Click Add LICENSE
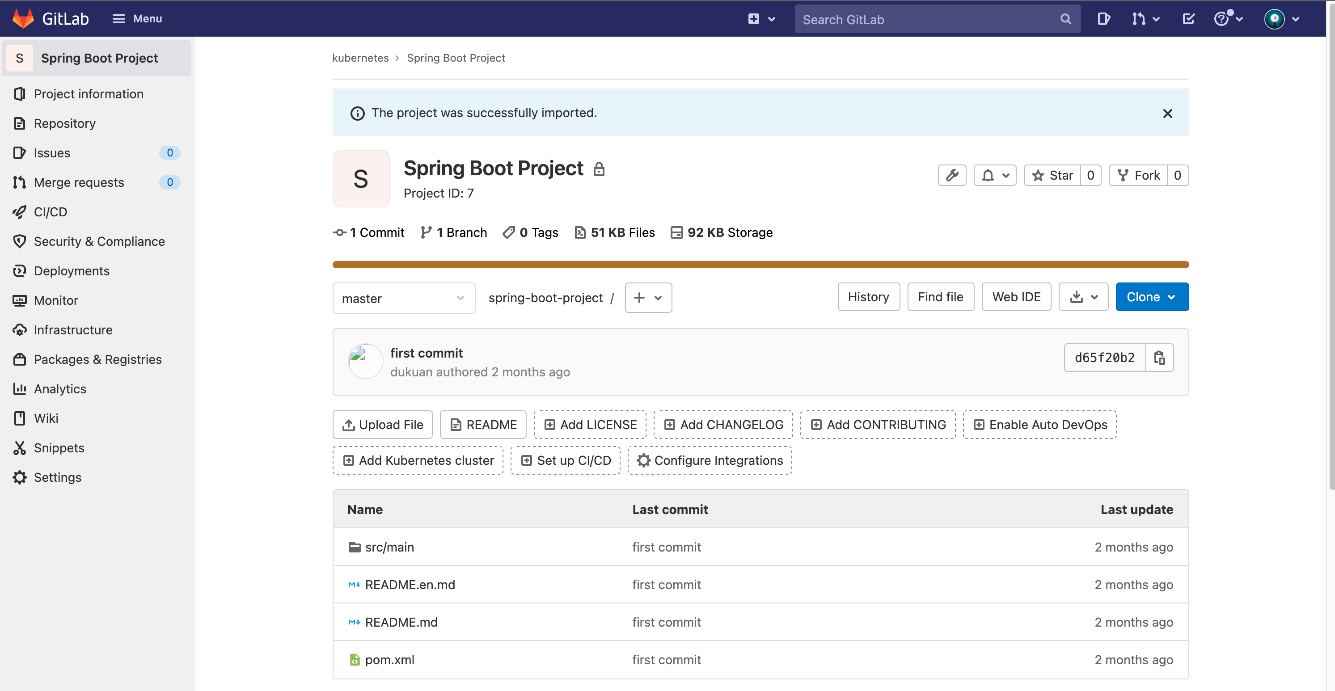 pyautogui.click(x=590, y=425)
